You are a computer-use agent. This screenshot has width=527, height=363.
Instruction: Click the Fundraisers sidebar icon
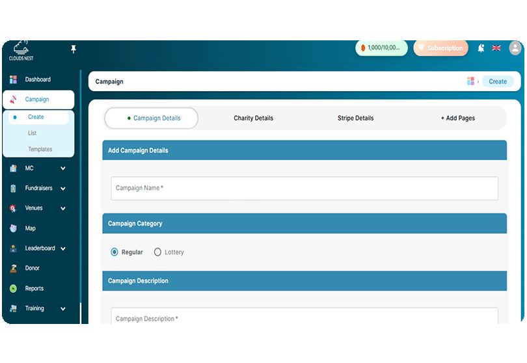pyautogui.click(x=13, y=188)
